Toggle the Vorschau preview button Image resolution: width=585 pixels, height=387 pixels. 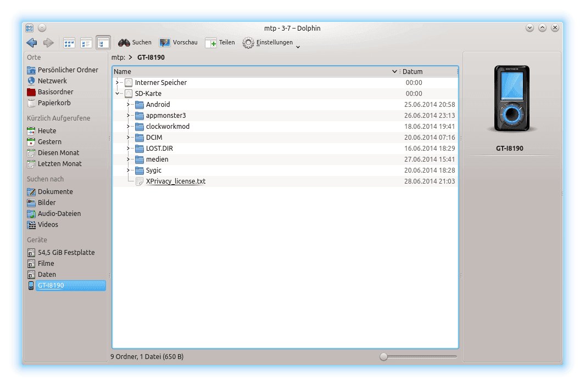pyautogui.click(x=179, y=42)
